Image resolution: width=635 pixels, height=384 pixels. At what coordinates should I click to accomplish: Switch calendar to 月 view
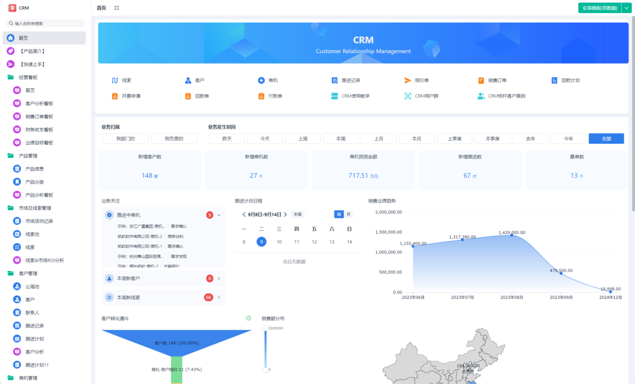click(x=349, y=214)
